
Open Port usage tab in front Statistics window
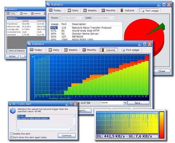point(130,50)
